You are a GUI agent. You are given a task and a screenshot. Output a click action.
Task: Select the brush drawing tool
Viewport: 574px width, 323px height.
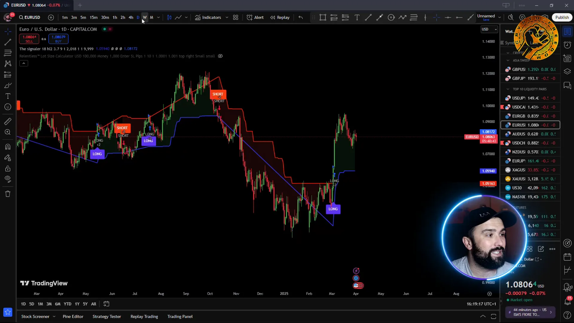8,86
